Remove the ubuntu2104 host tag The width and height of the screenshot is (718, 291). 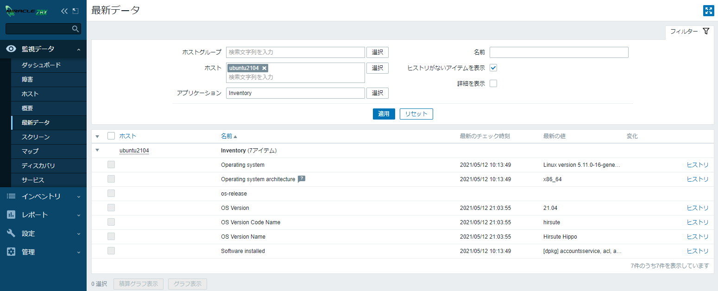click(x=265, y=68)
